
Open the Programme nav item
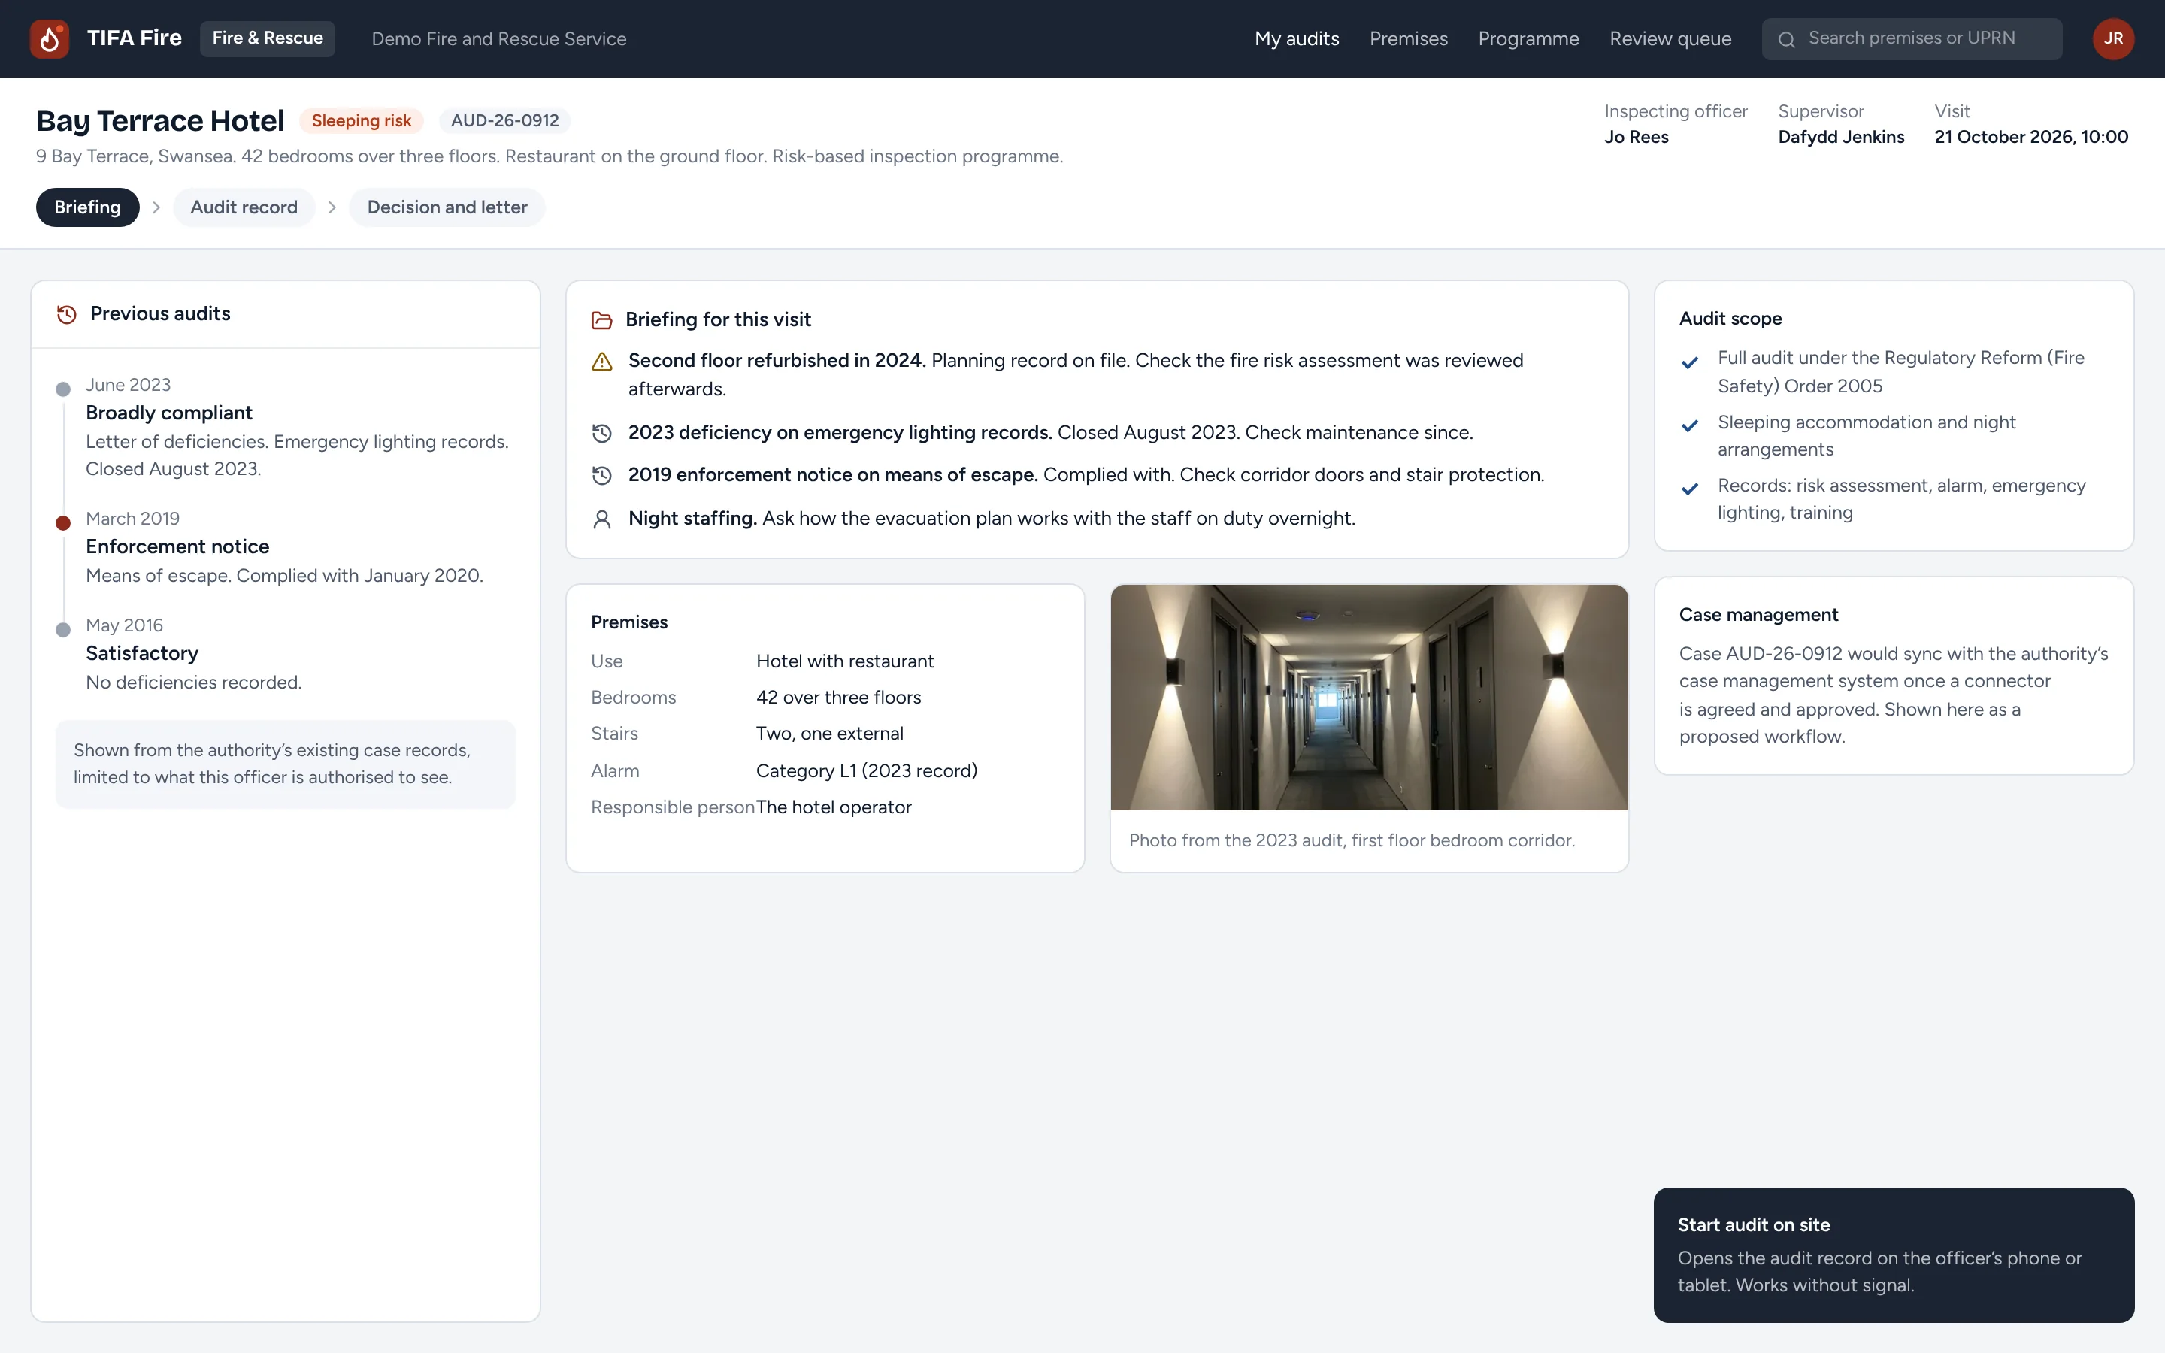point(1528,38)
